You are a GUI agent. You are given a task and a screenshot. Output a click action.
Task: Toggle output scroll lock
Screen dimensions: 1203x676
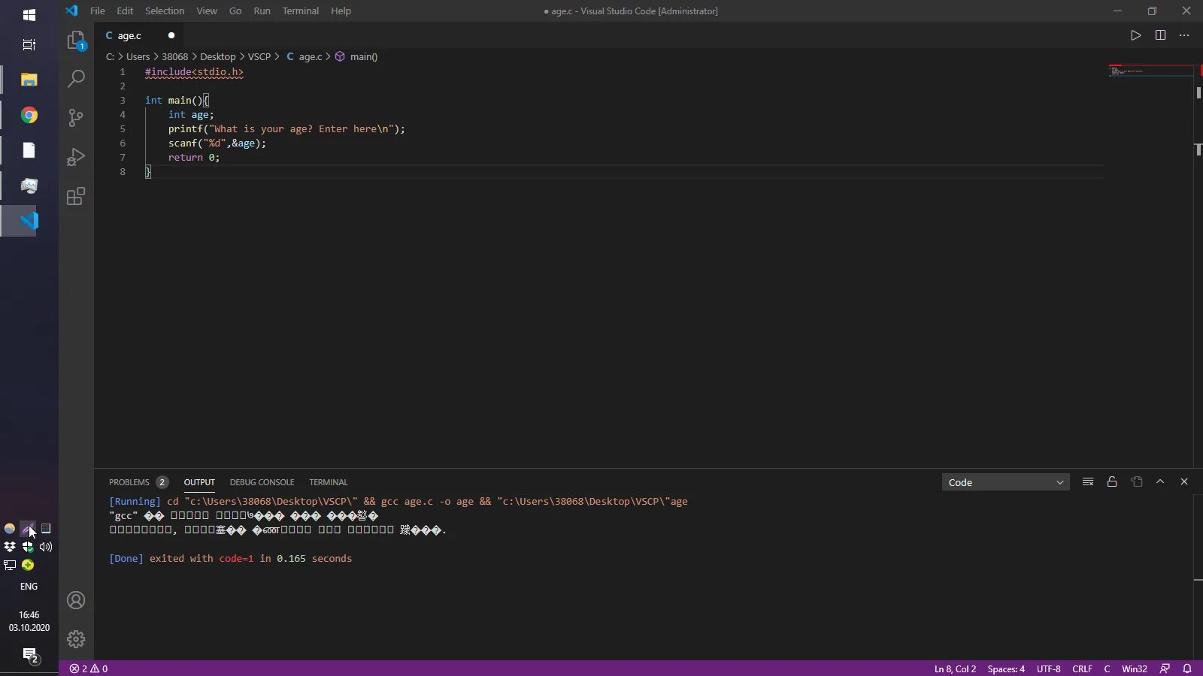[1112, 482]
